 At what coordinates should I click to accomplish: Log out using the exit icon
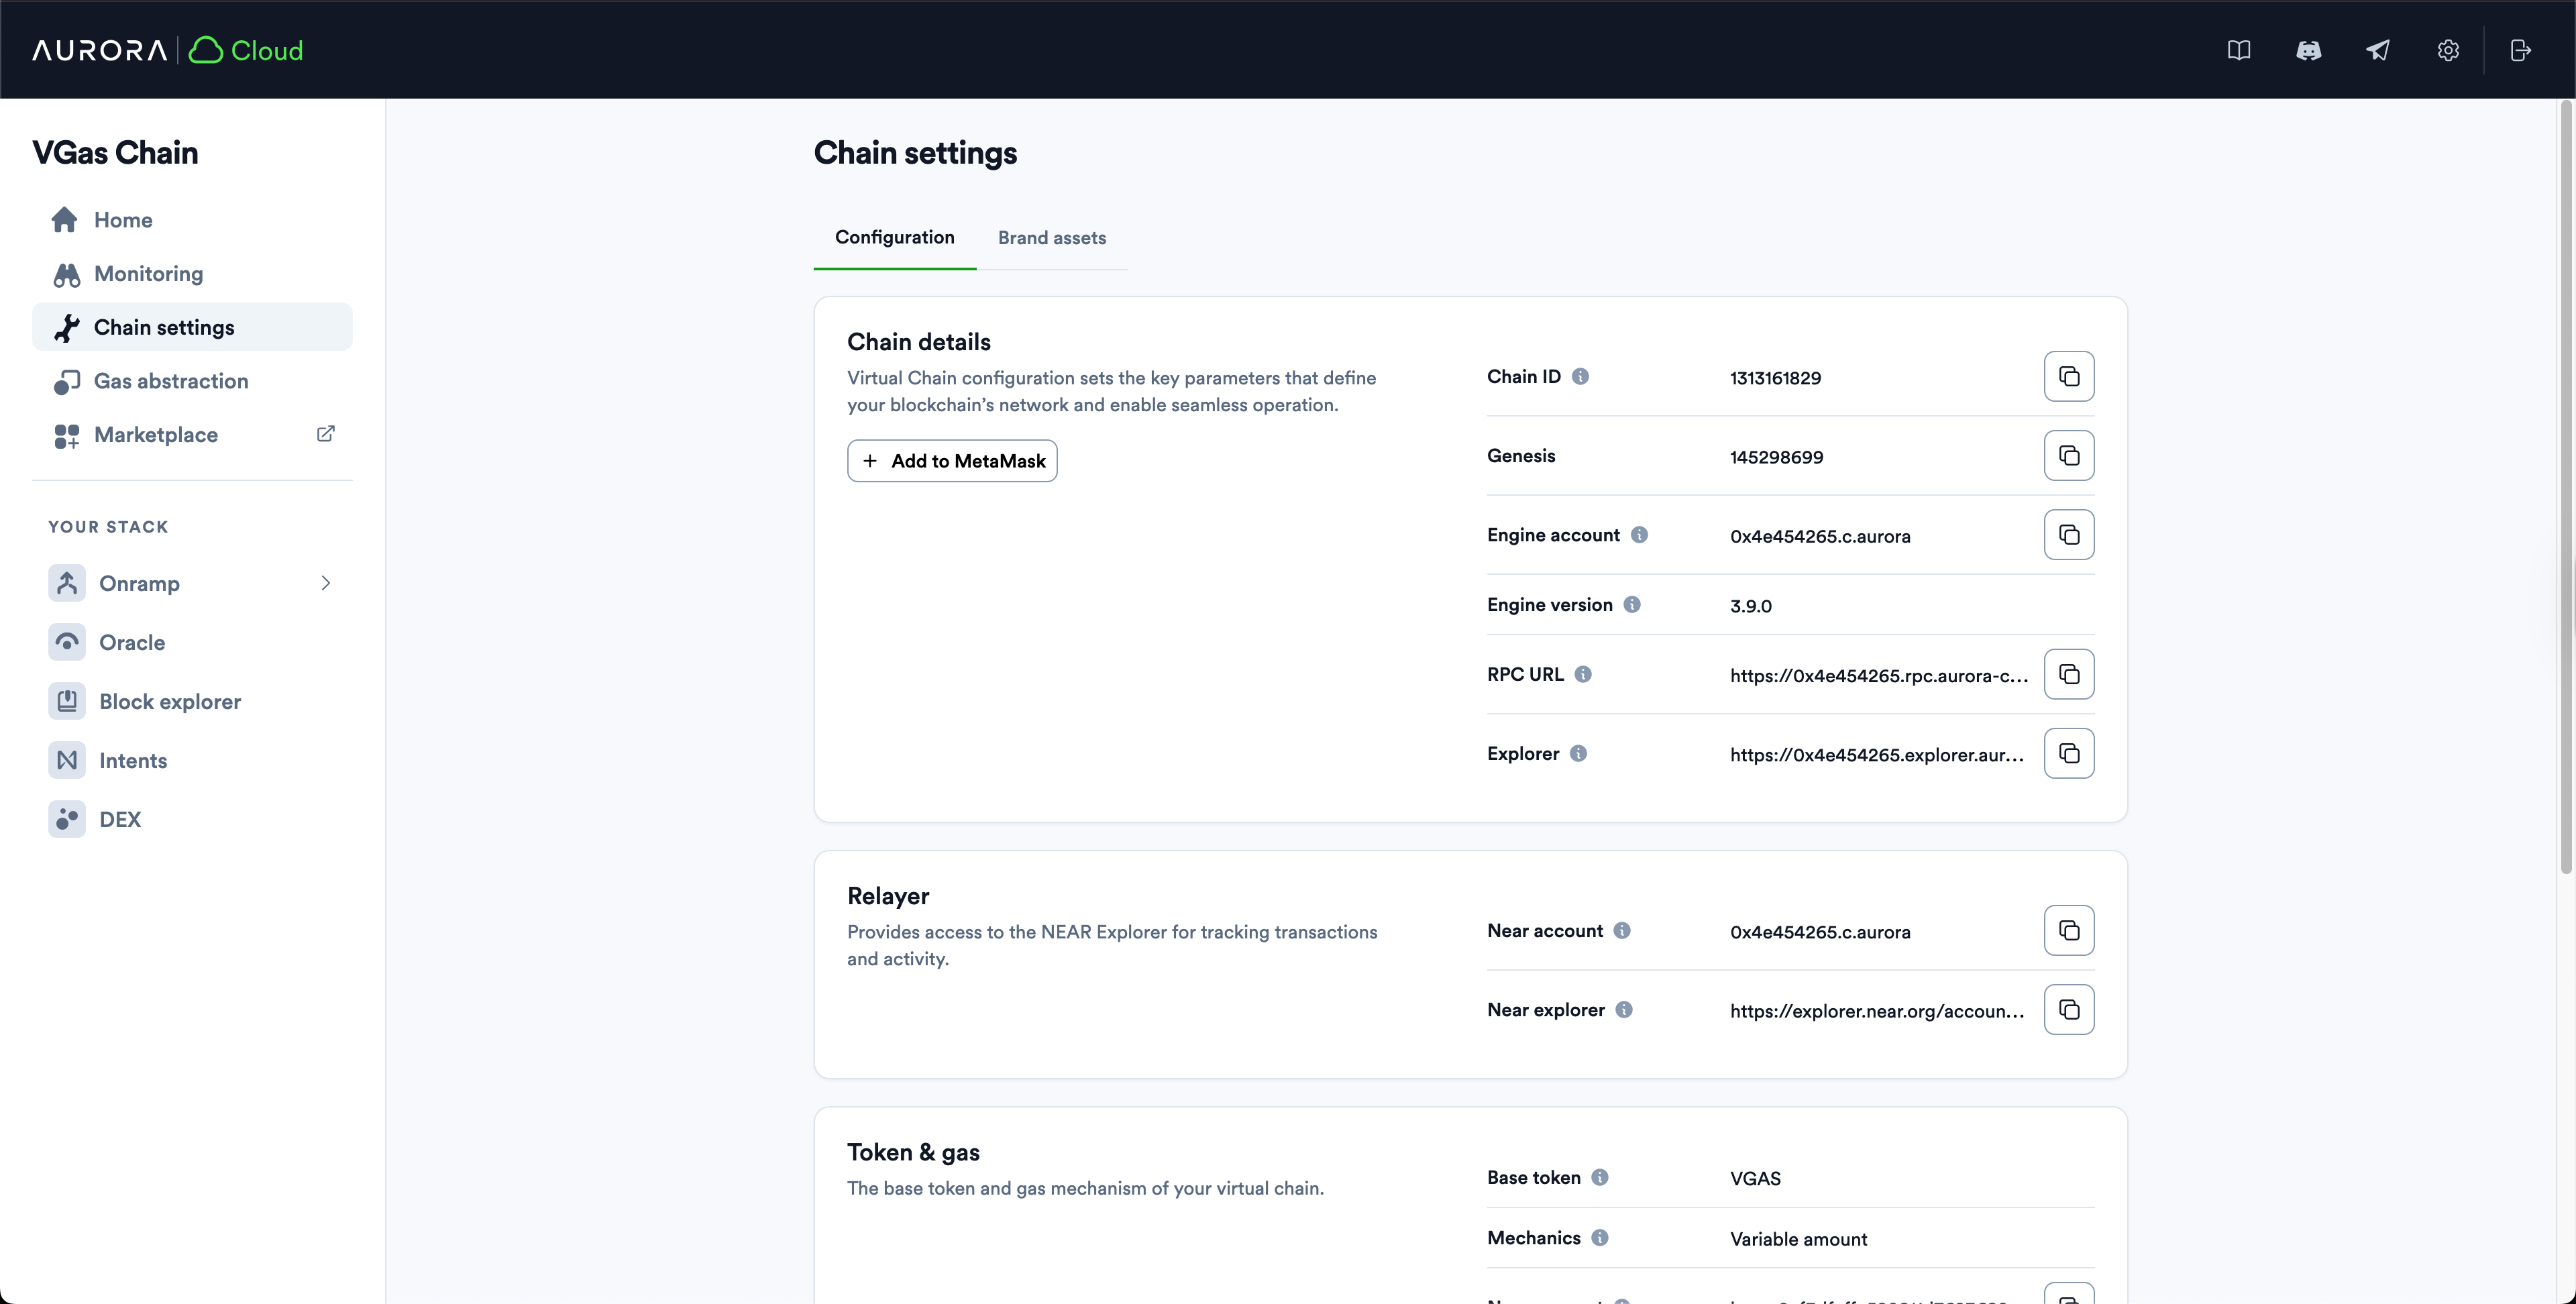(2521, 50)
